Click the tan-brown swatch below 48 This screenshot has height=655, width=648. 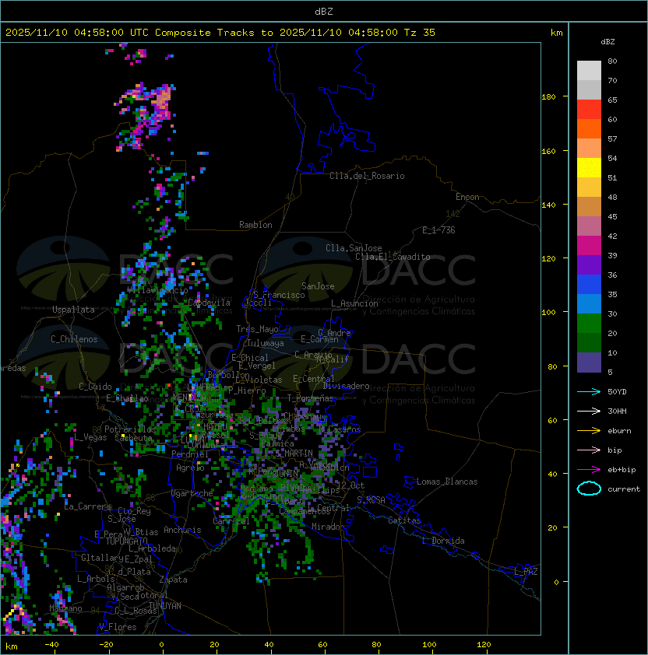click(x=589, y=206)
